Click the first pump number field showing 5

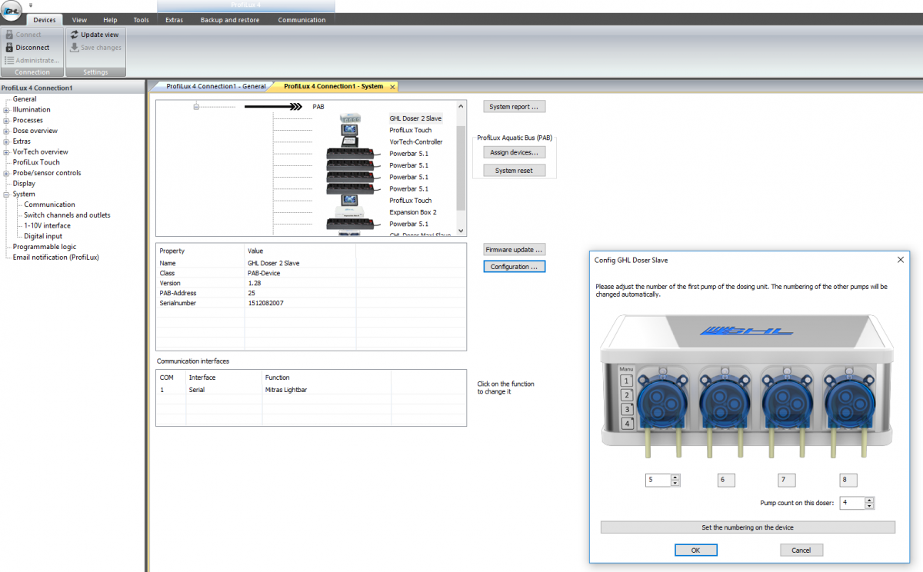click(x=658, y=481)
